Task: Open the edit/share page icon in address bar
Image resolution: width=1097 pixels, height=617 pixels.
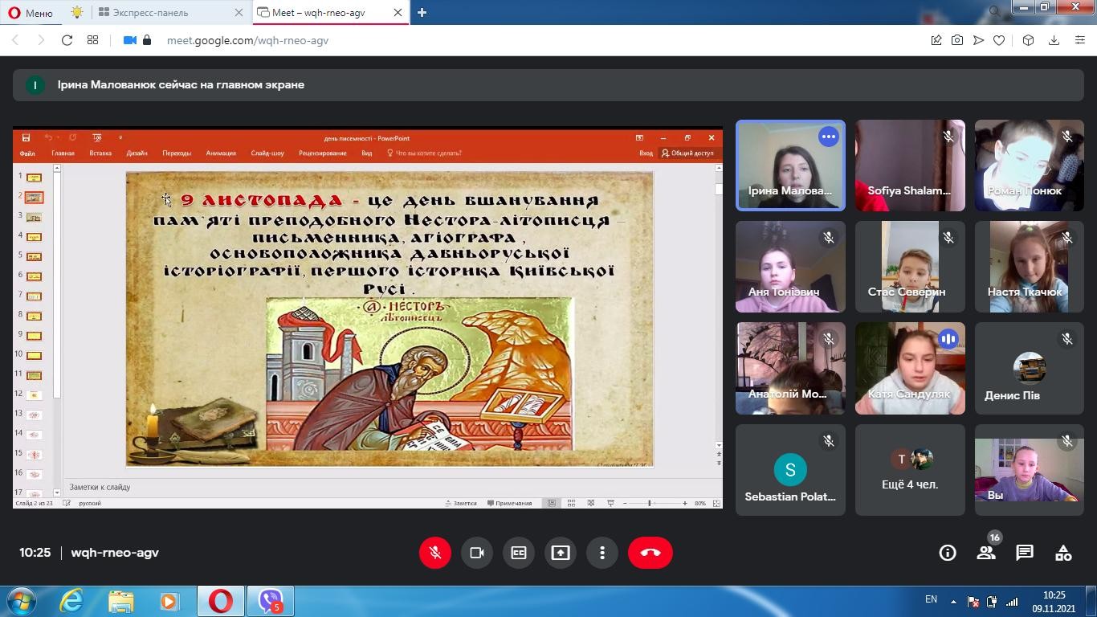Action: [x=936, y=40]
